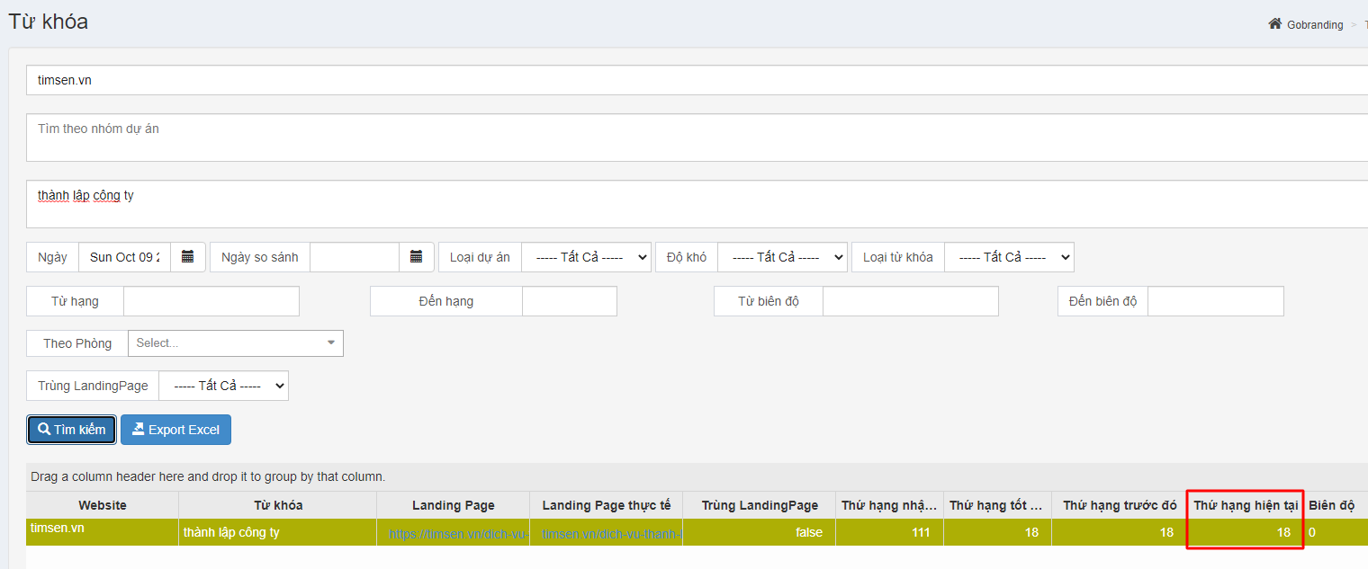The image size is (1368, 569).
Task: Open the Độ khó dropdown
Action: point(782,257)
